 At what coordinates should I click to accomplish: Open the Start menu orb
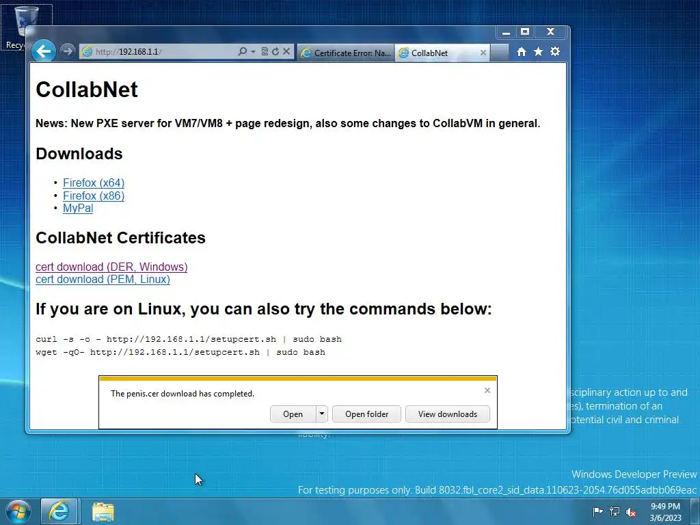pyautogui.click(x=18, y=511)
